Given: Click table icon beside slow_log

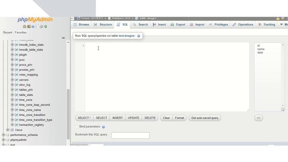Looking at the screenshot, I should pos(17,85).
